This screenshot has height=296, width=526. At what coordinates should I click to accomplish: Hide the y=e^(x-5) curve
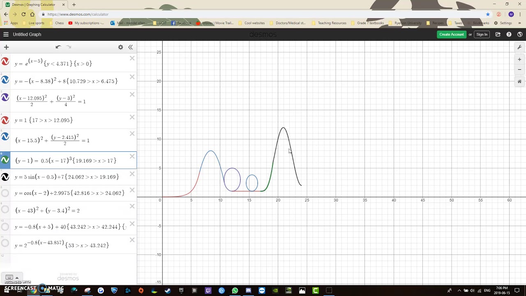click(x=5, y=62)
